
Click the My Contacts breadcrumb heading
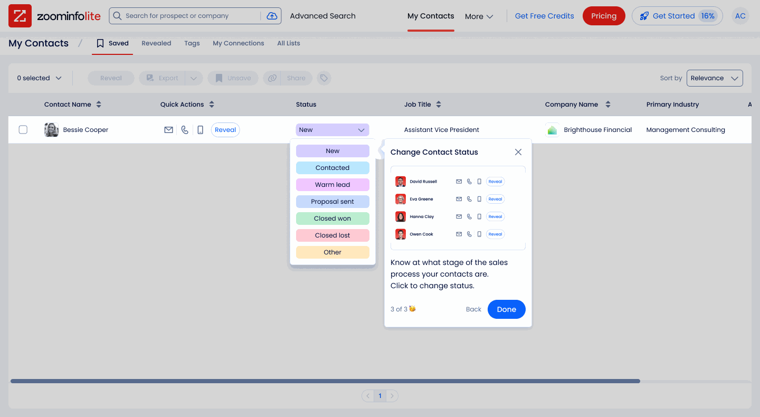(39, 43)
